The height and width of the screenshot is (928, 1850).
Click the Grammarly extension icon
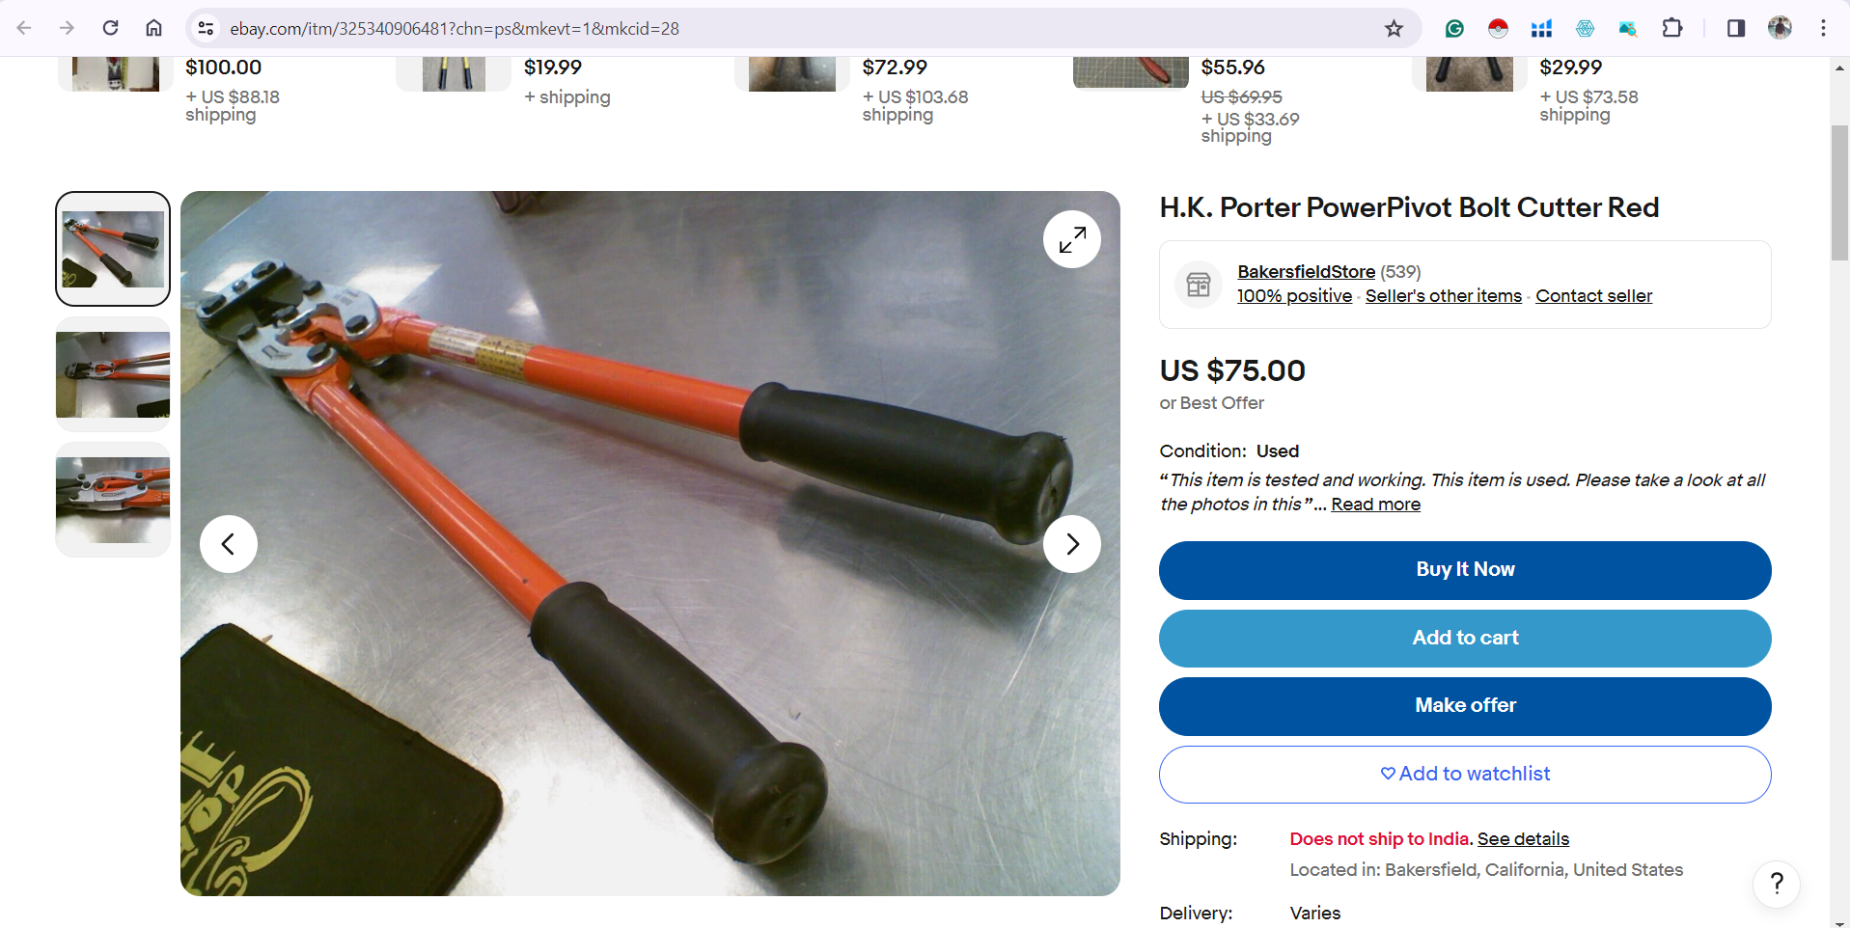click(x=1454, y=28)
